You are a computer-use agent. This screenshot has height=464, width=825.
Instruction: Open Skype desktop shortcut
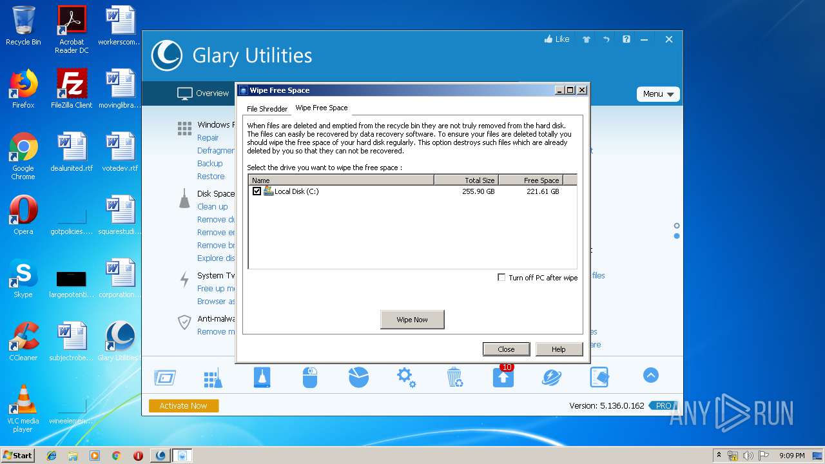click(23, 278)
